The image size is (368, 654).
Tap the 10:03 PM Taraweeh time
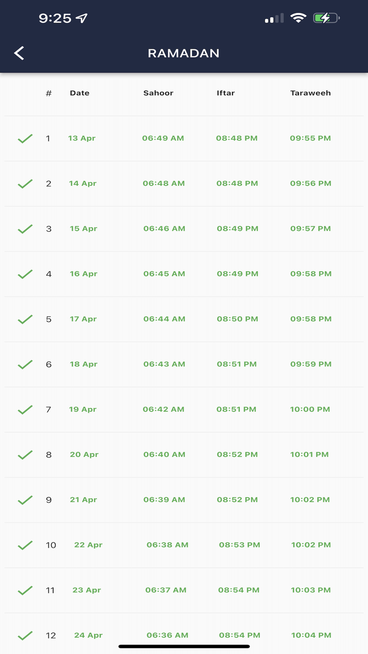point(311,590)
